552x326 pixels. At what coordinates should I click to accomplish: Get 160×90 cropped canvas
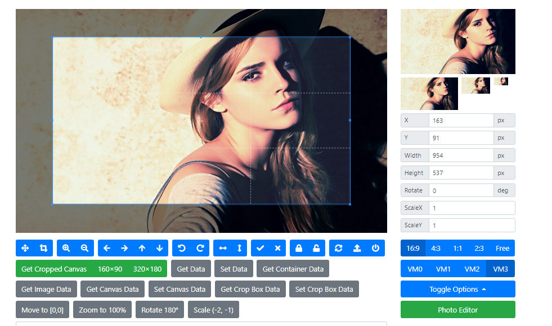pos(110,269)
